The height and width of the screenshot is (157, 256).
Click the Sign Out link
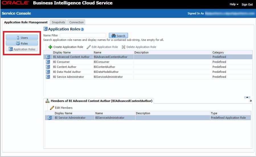[x=247, y=4]
